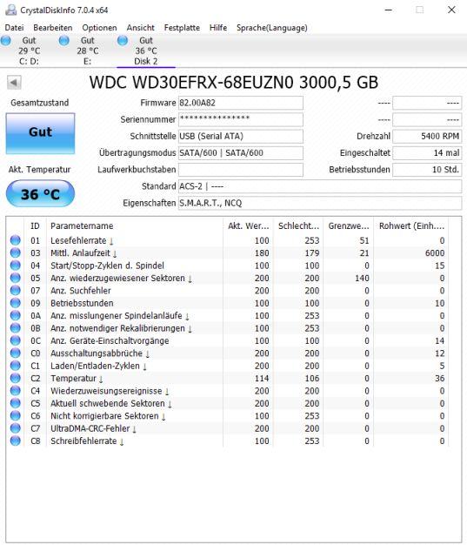Viewport: 467px width, 545px height.
Task: Open the Sprache(Language) menu
Action: 272,28
